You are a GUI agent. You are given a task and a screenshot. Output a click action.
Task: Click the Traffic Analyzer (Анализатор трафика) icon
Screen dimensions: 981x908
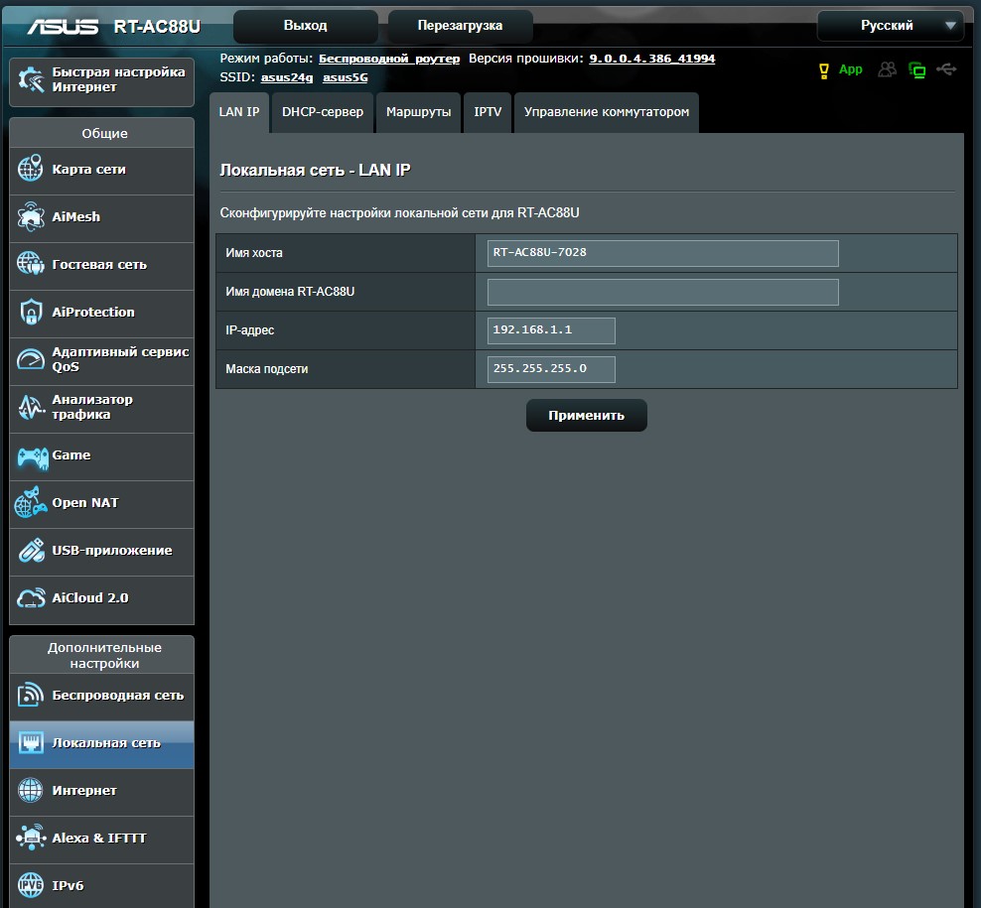31,408
